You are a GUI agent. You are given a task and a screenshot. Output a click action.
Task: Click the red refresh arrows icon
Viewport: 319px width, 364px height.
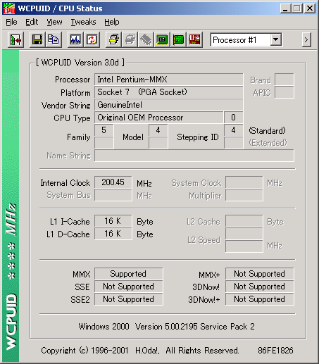[92, 40]
